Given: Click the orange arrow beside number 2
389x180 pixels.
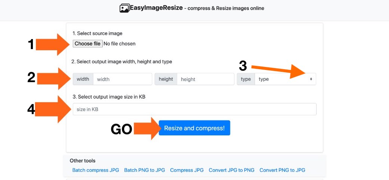Looking at the screenshot, I should coord(53,78).
